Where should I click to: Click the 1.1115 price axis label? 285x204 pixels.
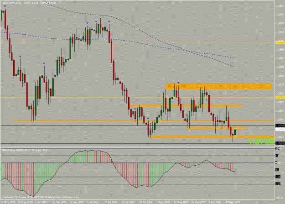(x=280, y=84)
